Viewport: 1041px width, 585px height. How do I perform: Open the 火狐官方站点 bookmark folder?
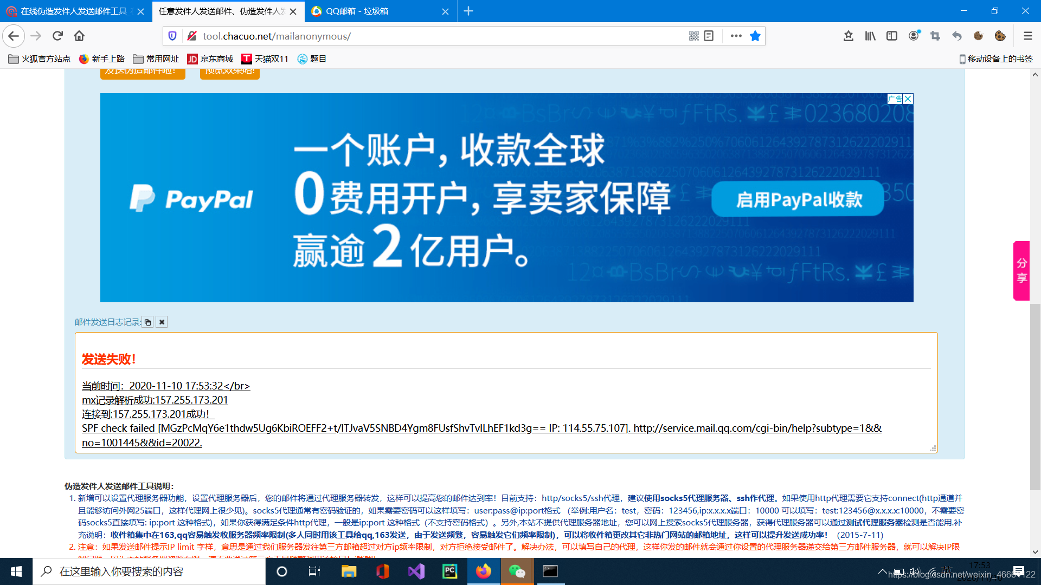click(x=40, y=59)
